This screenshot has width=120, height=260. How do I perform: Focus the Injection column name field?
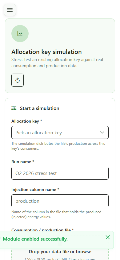(60, 201)
